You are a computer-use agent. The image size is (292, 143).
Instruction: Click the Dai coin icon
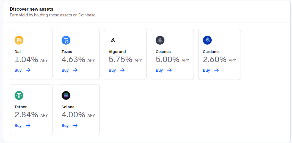tap(19, 40)
